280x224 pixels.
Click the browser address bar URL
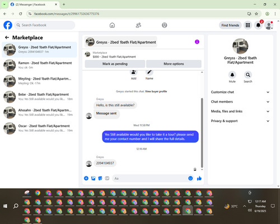(x=67, y=14)
